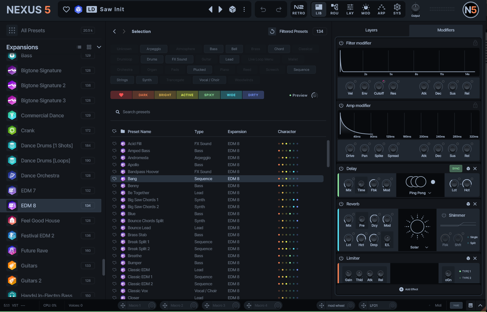487x312 pixels.
Task: Open the SYS system settings page
Action: 397,9
